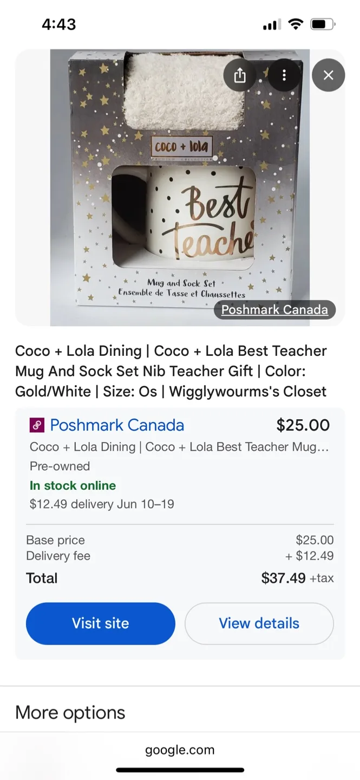Select the $25.00 price label
Viewport: 360px width, 780px height.
[x=303, y=425]
